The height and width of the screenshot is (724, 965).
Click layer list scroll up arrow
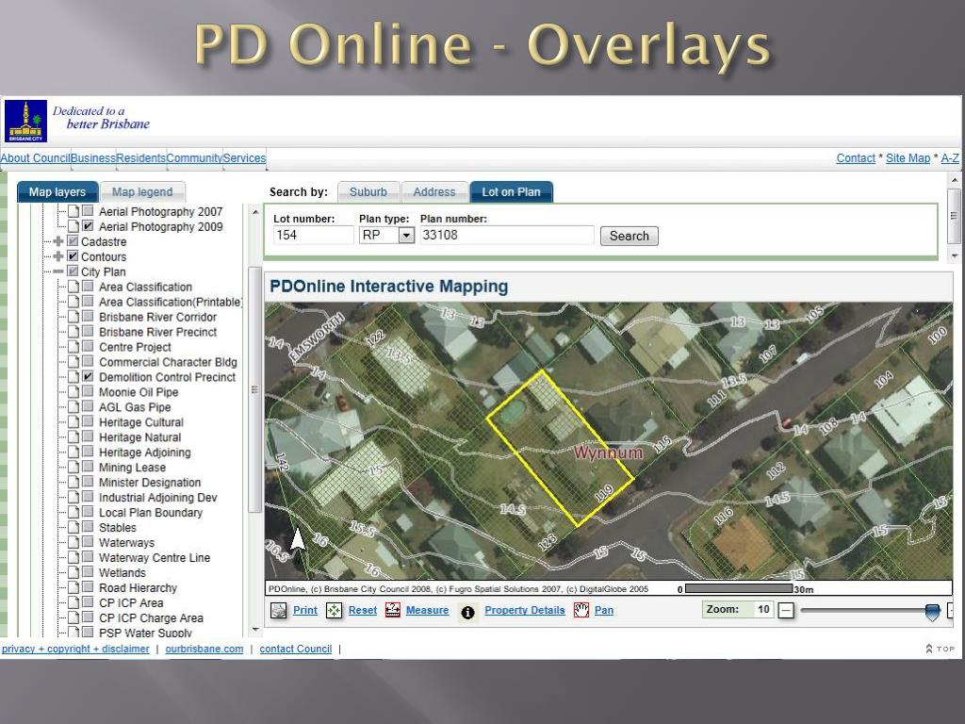[255, 212]
